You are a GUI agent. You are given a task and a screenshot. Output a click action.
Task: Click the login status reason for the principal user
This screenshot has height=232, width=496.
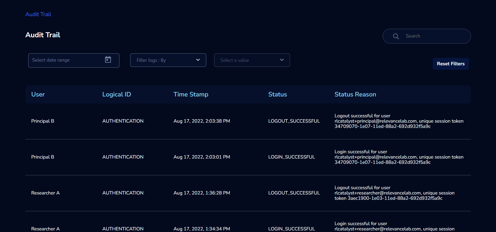pyautogui.click(x=399, y=157)
